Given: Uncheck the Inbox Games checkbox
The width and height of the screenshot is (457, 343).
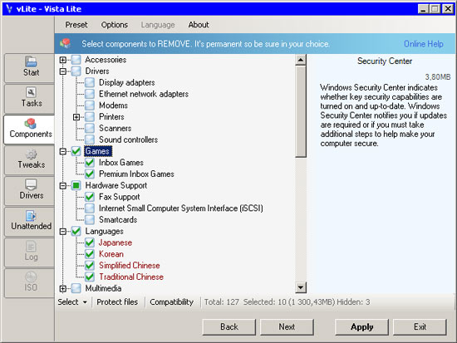Looking at the screenshot, I should pos(90,163).
